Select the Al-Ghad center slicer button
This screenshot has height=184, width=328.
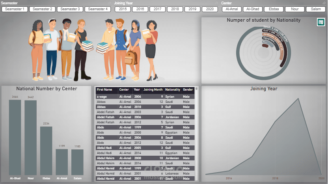click(253, 9)
